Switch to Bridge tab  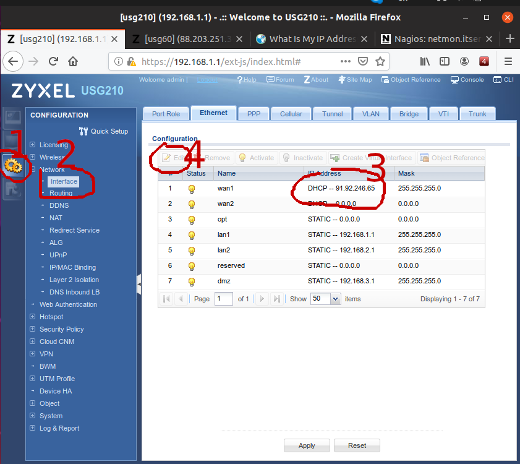click(x=409, y=114)
